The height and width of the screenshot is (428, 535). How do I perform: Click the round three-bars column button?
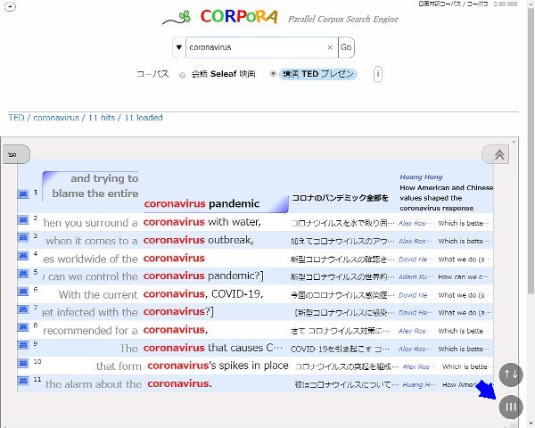click(511, 407)
